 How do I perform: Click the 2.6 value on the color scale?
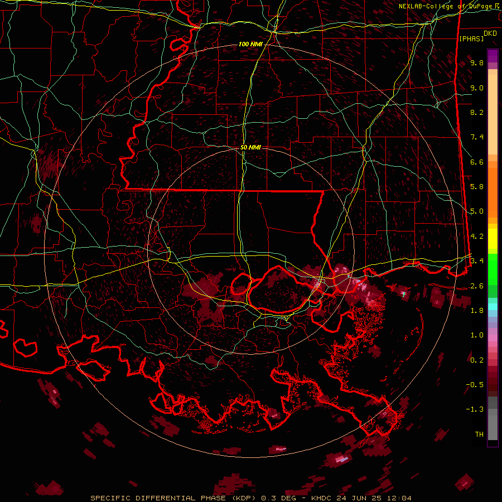(477, 286)
